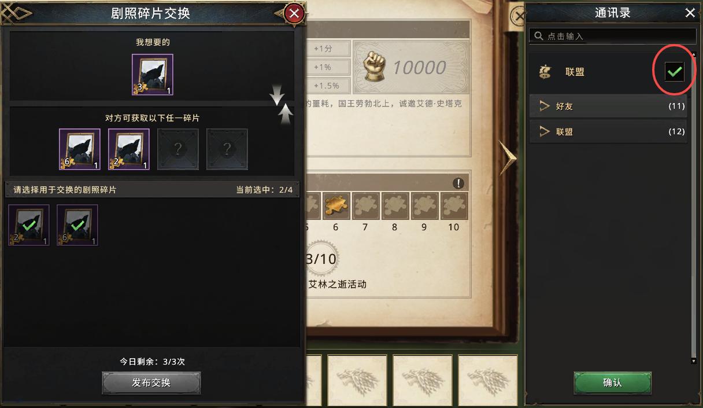Viewport: 703px width, 408px height.
Task: Click the 发布交换 button
Action: [151, 383]
